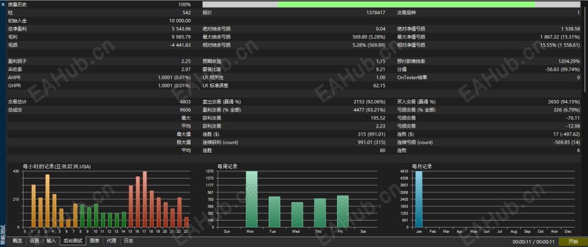Click the largest profit trade value 195.52
Viewport: 588px width, 247px height.
pyautogui.click(x=379, y=118)
